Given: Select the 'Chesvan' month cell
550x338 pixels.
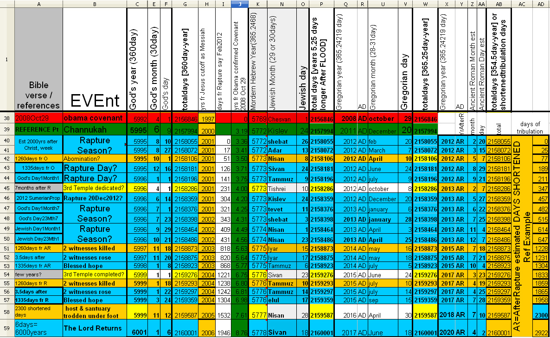Looking at the screenshot, I should 281,119.
